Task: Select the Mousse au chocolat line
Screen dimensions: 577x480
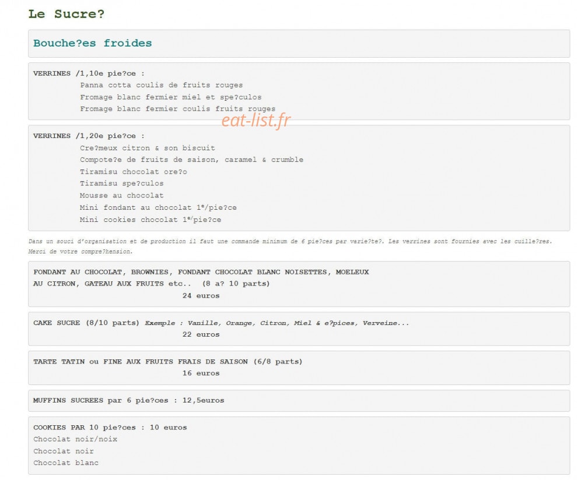Action: coord(122,196)
